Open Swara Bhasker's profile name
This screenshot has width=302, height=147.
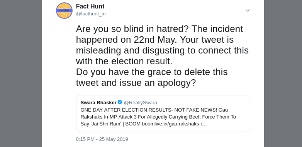[x=98, y=103]
